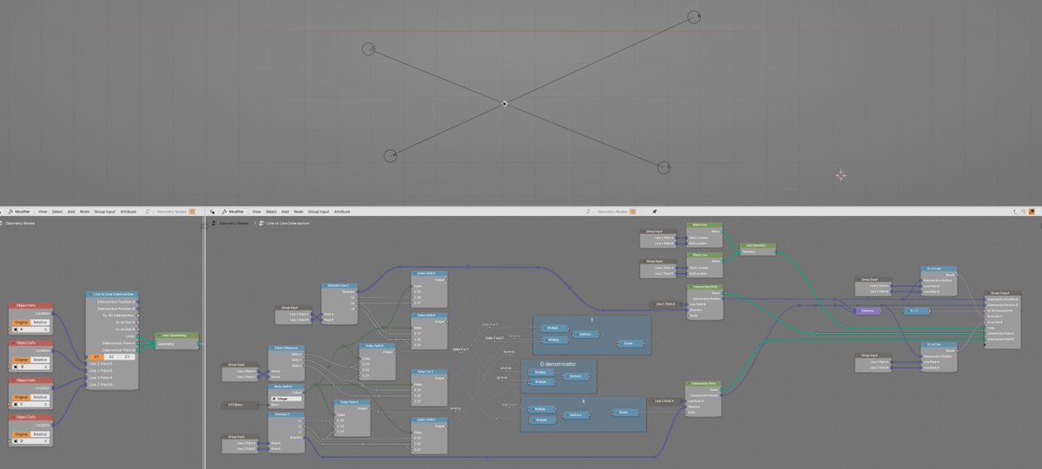Click the parent node tree arrow icon
This screenshot has width=1042, height=469.
tap(1014, 212)
